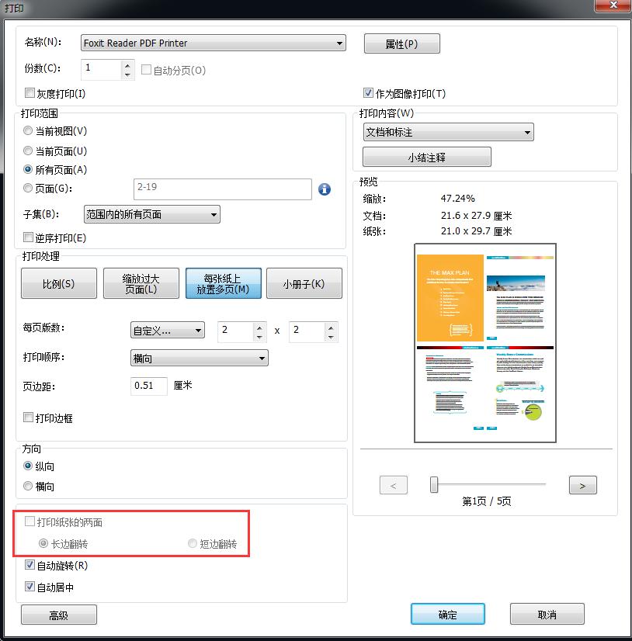The height and width of the screenshot is (641, 632).
Task: Select the 小册子(K) booklet print mode
Action: tap(304, 283)
